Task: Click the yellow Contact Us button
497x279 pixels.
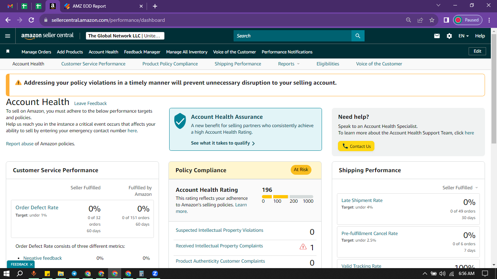Action: (x=356, y=146)
